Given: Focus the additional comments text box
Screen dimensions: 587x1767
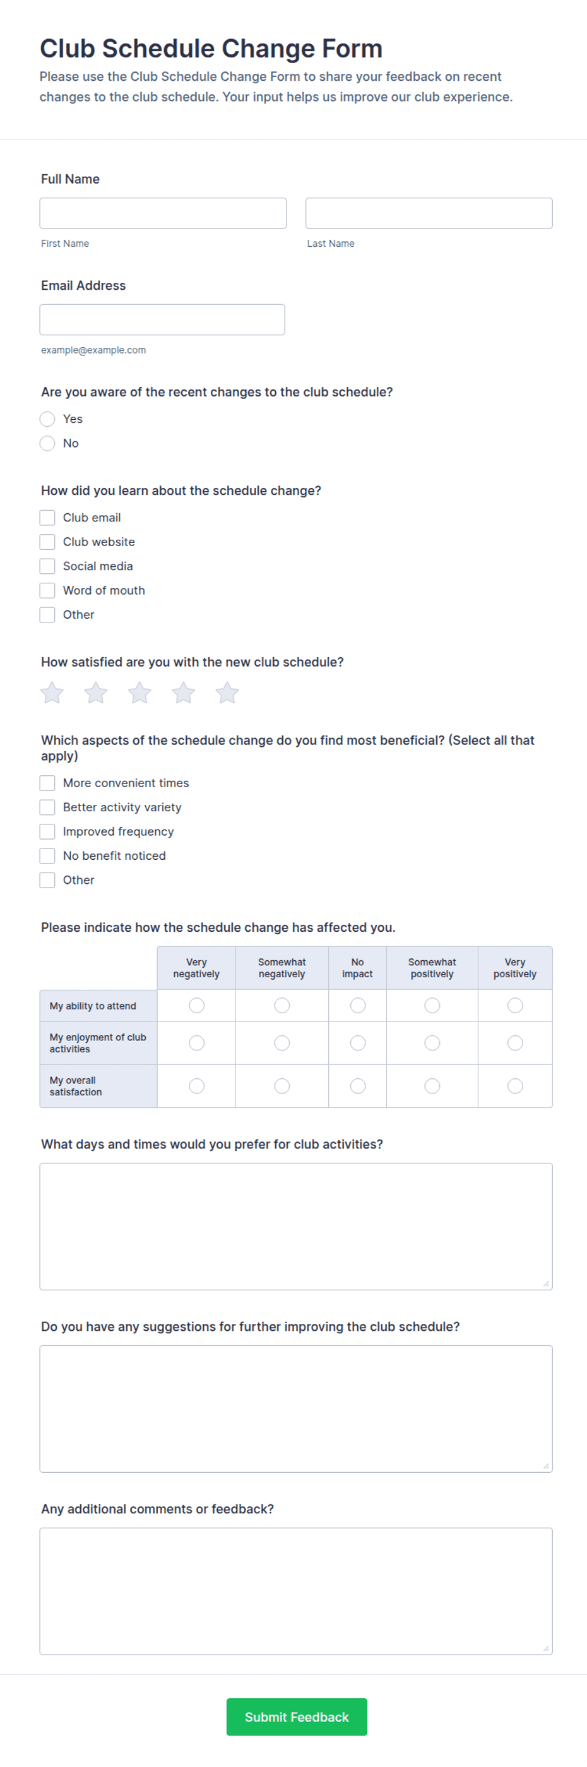Looking at the screenshot, I should [296, 1592].
